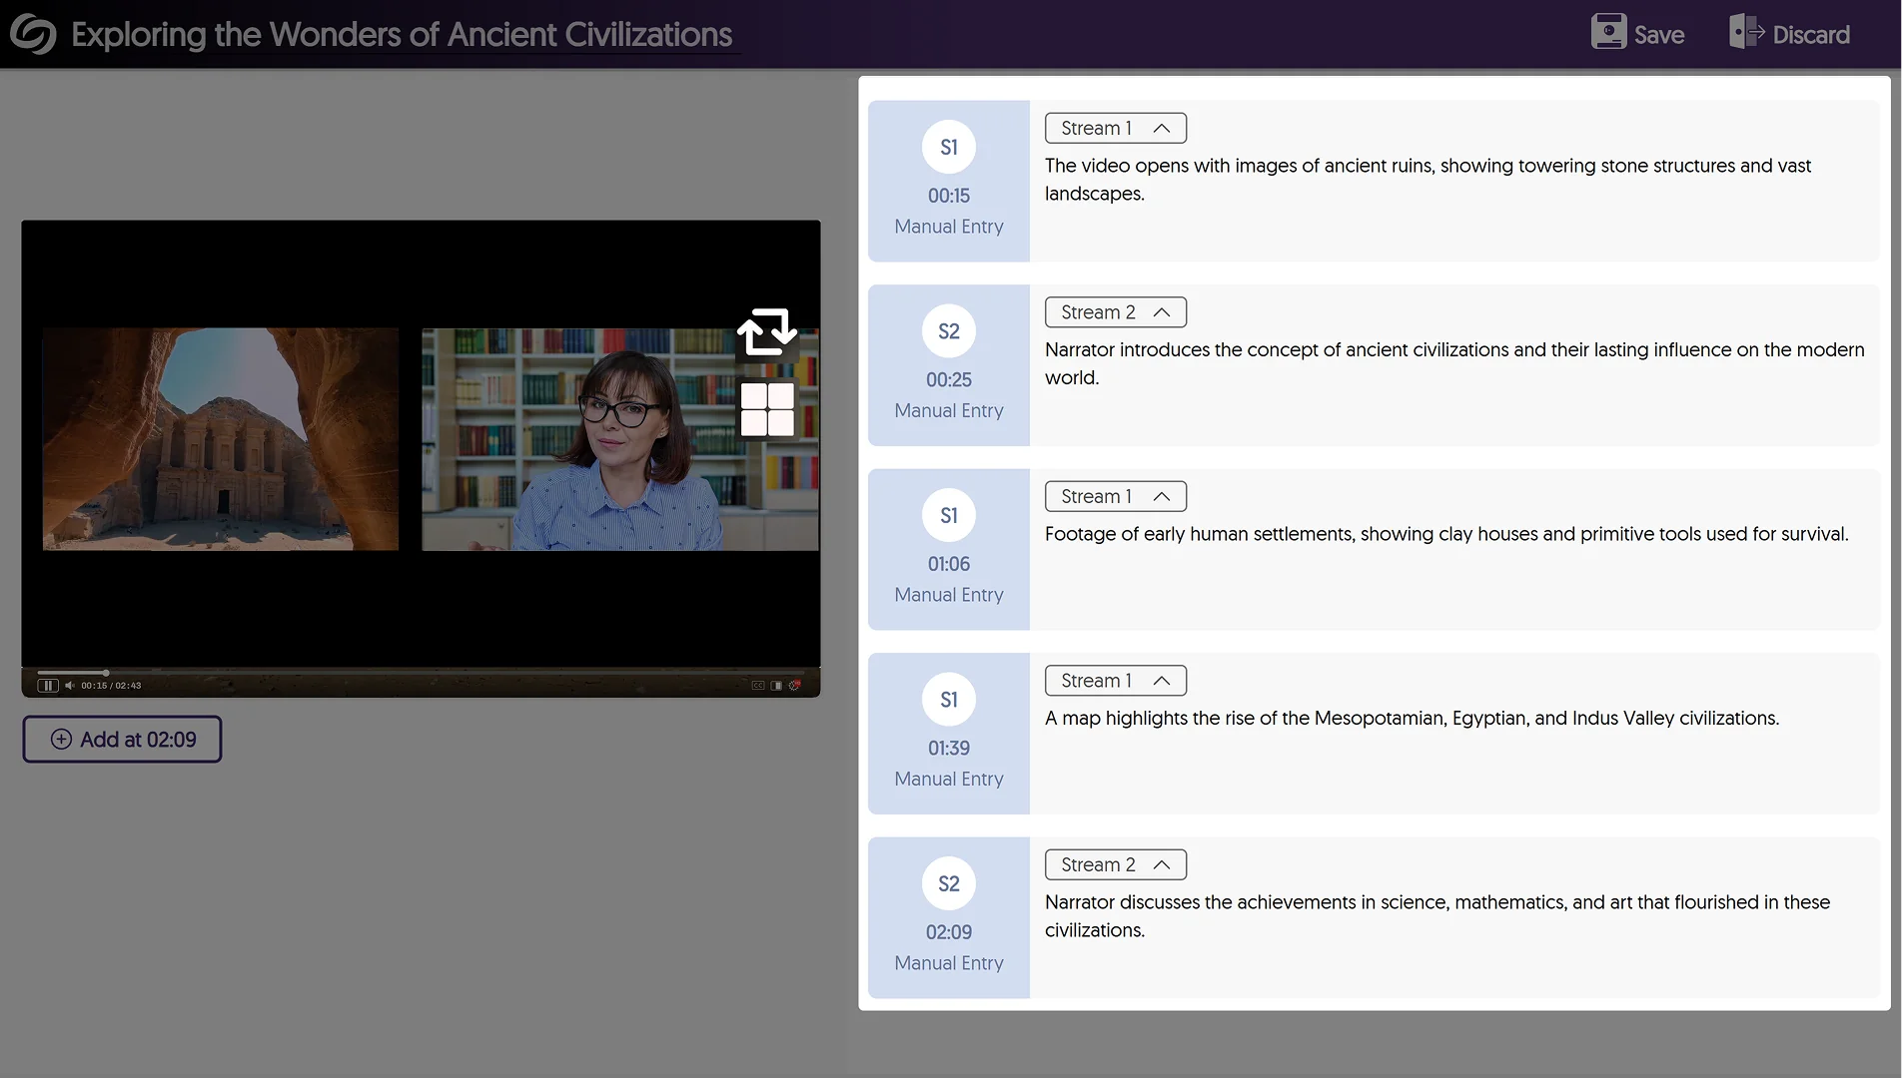The image size is (1902, 1078).
Task: Toggle the side-by-side view icon in player
Action: pyautogui.click(x=776, y=686)
